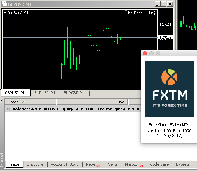Viewport: 197px width, 172px height.
Task: Click the chart shift triangle marker
Action: (126, 10)
